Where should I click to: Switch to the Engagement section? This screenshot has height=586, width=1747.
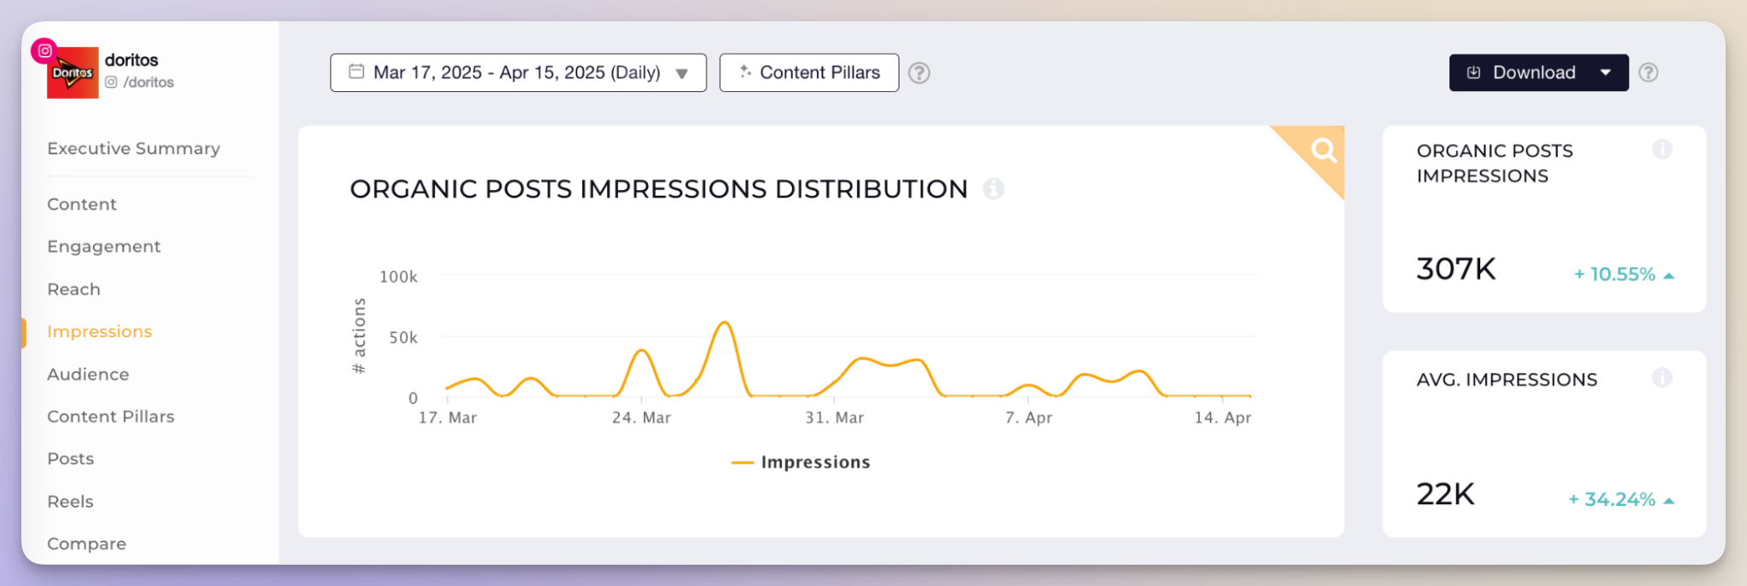click(104, 246)
